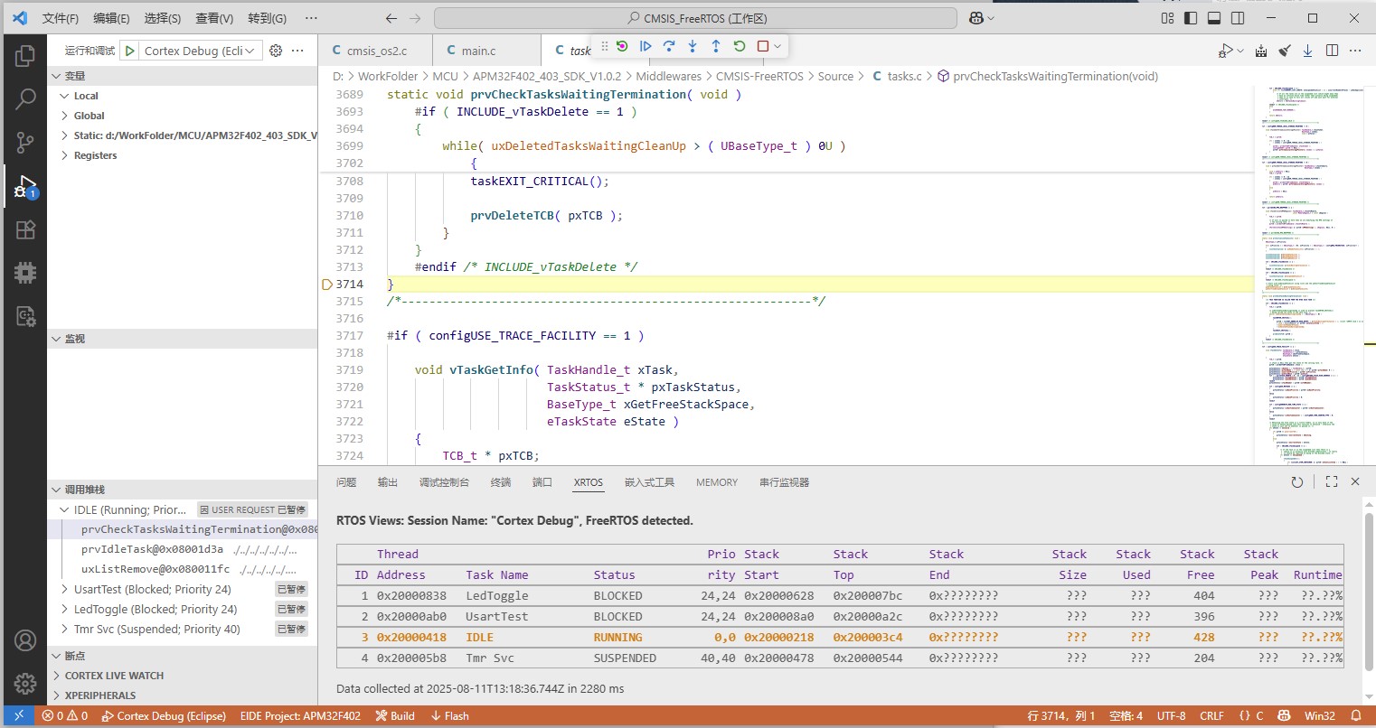The width and height of the screenshot is (1376, 728).
Task: Click the download flash icon in editor title
Action: (1307, 51)
